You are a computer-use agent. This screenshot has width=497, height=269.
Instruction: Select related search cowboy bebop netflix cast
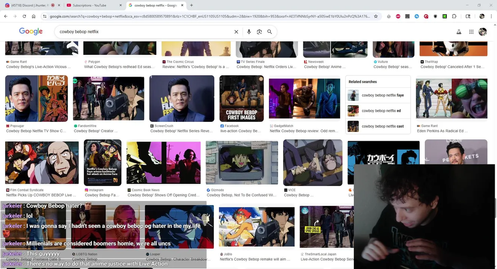click(x=378, y=126)
